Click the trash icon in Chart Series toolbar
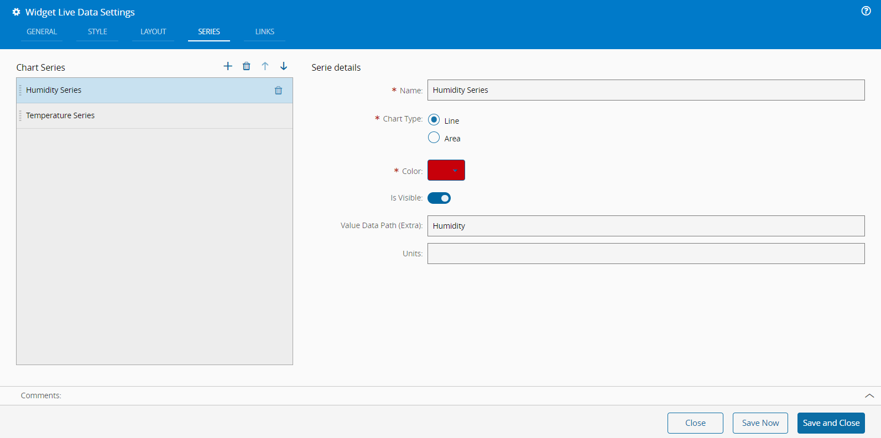This screenshot has width=881, height=438. point(247,66)
